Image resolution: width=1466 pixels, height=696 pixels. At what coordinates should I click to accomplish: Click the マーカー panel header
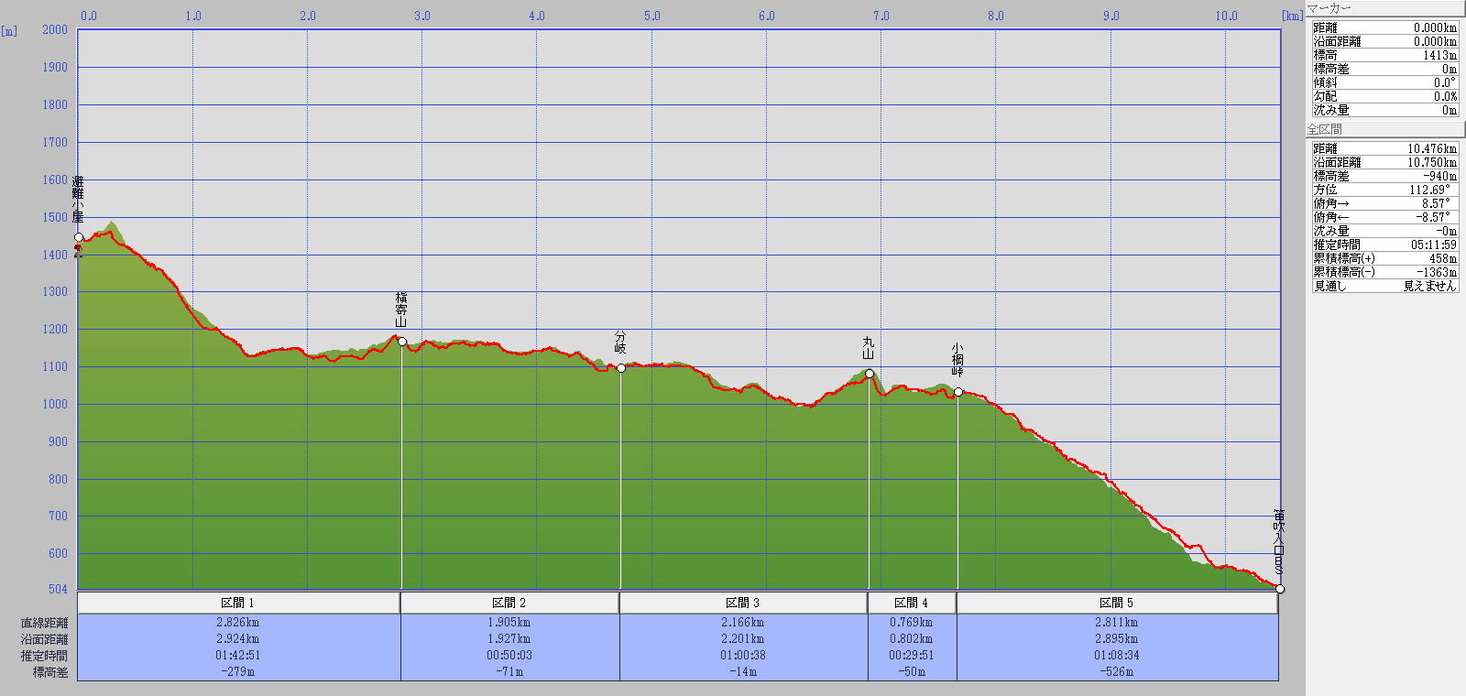(x=1384, y=8)
